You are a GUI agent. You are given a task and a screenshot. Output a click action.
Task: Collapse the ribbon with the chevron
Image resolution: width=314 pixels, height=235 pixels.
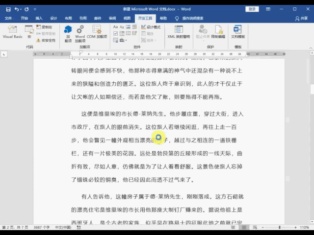(x=311, y=48)
